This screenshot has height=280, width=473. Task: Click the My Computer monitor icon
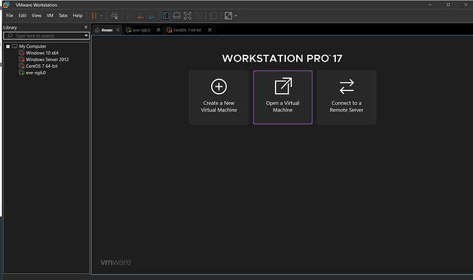[14, 47]
